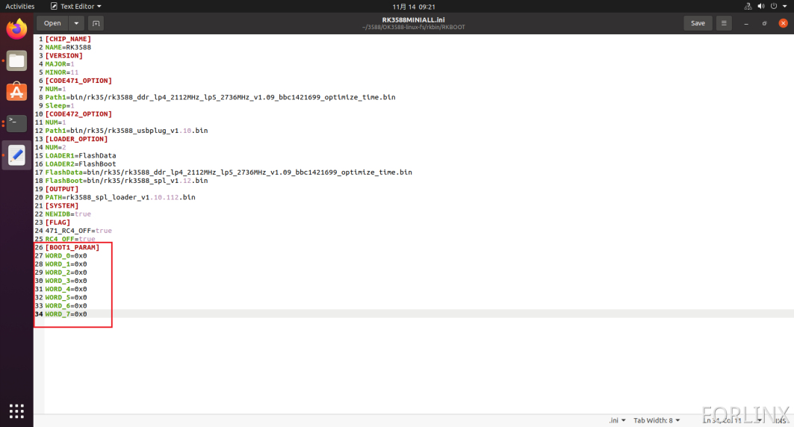The width and height of the screenshot is (794, 427).
Task: Click the [BOOT1_PARAM] header
Action: coord(72,247)
